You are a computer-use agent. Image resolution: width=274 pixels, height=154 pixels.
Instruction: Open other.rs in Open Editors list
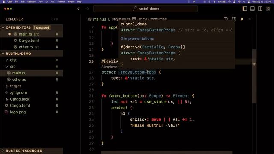(x=31, y=47)
